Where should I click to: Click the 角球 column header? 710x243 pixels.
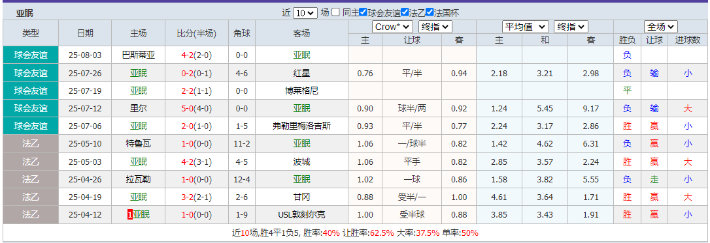coord(242,33)
